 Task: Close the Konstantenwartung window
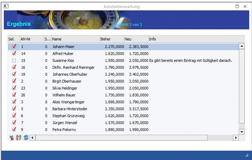click(x=246, y=7)
